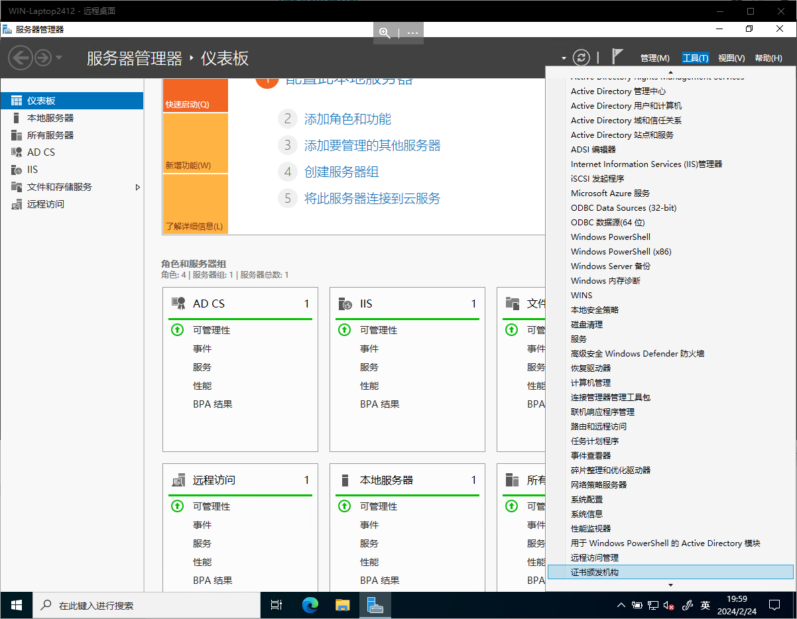797x619 pixels.
Task: Click Server Manager taskbar icon
Action: pyautogui.click(x=375, y=605)
